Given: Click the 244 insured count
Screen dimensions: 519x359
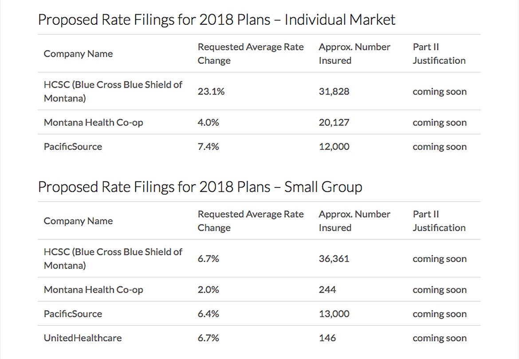Looking at the screenshot, I should tap(327, 290).
